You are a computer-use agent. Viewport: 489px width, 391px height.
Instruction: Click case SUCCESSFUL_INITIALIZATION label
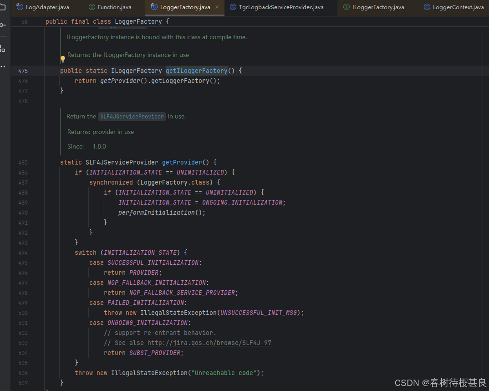click(145, 263)
